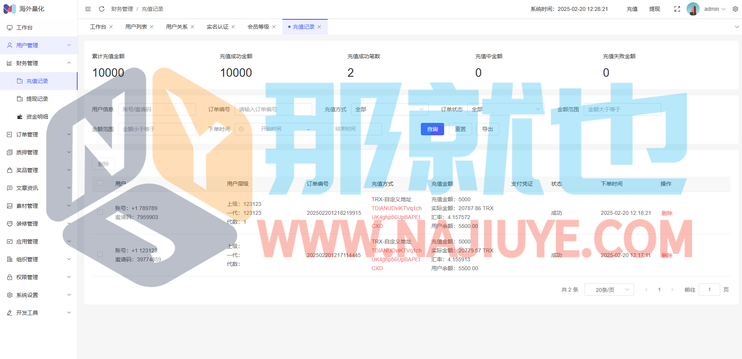Collapse the sidebar with hamburger icon
Viewport: 742px width, 359px height.
pos(88,9)
